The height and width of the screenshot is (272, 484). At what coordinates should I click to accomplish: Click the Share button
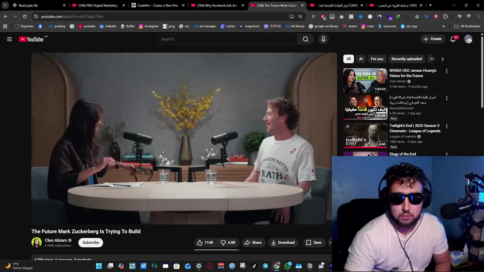253,243
